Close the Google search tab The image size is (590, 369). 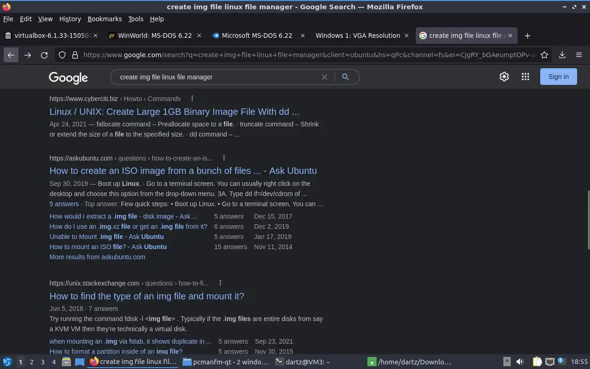coord(510,36)
